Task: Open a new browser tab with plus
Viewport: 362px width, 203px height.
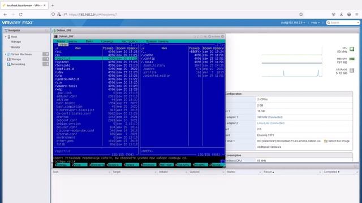Action: pos(53,5)
